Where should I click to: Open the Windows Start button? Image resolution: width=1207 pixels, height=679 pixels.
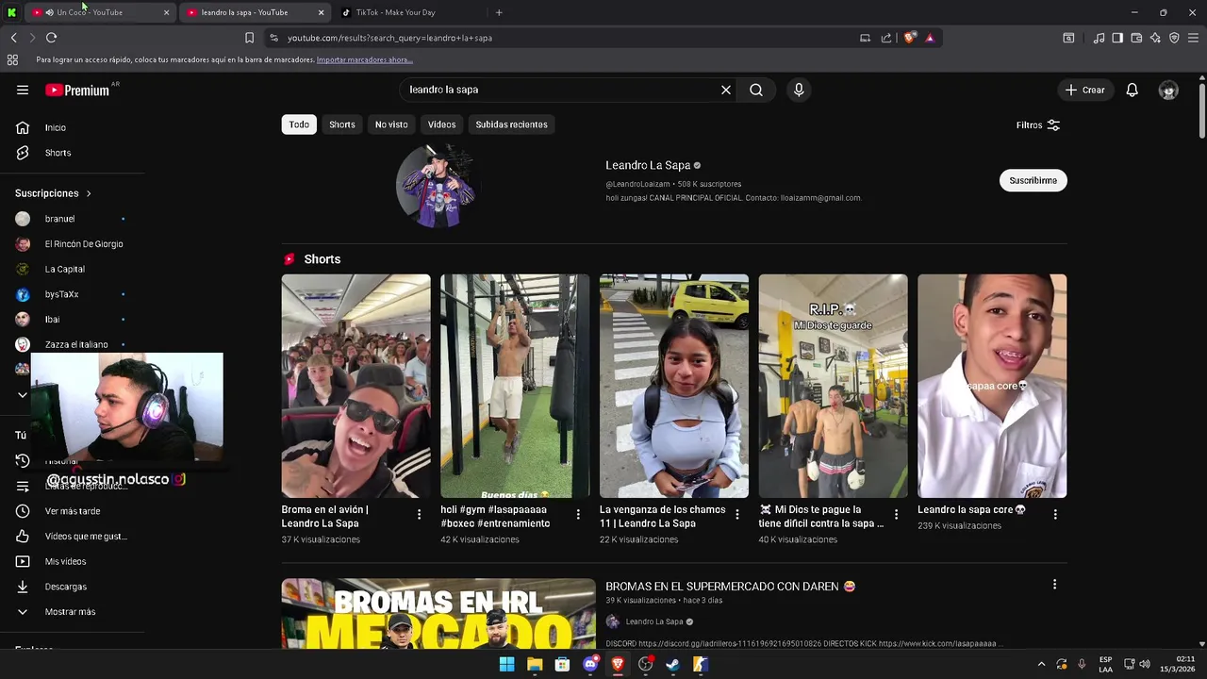(x=506, y=664)
